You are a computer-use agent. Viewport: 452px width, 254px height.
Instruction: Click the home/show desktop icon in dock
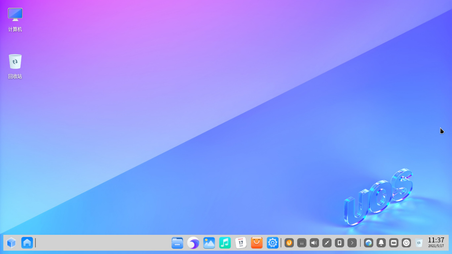click(x=27, y=243)
